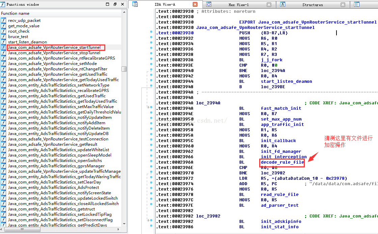
Task: Follow the fast_match_init call operand
Action: [x=281, y=108]
